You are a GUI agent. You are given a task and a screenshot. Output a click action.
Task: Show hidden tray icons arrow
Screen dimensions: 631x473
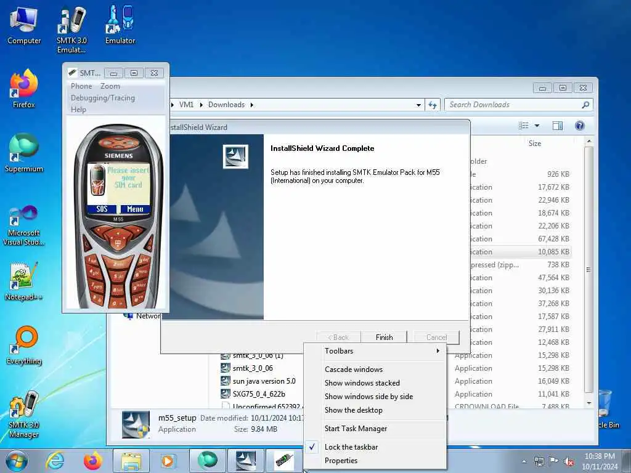coord(524,461)
